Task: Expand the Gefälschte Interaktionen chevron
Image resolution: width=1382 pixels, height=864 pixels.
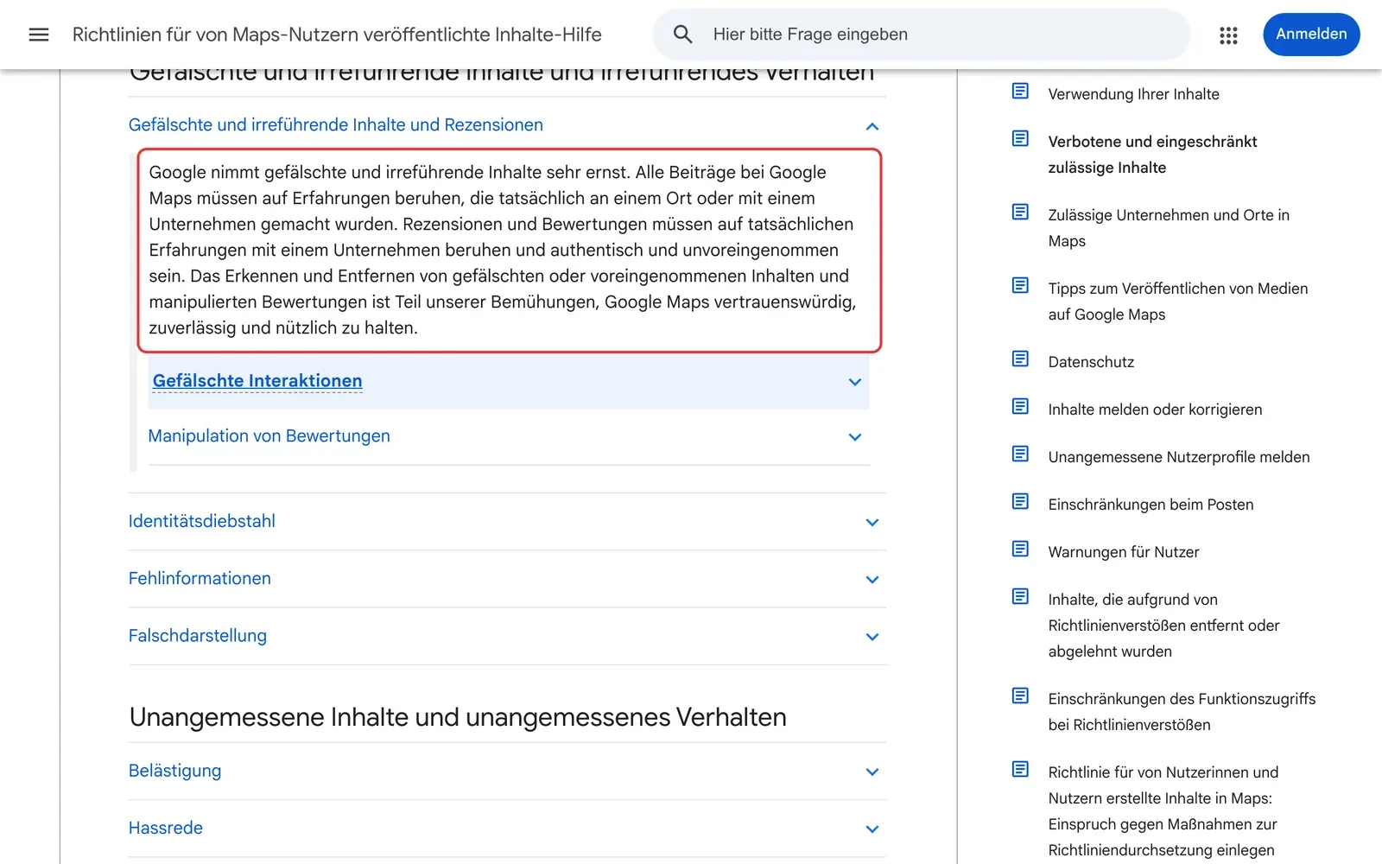Action: pos(855,382)
